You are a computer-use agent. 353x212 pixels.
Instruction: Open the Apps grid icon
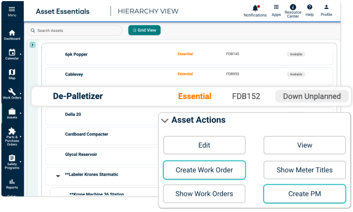(276, 7)
